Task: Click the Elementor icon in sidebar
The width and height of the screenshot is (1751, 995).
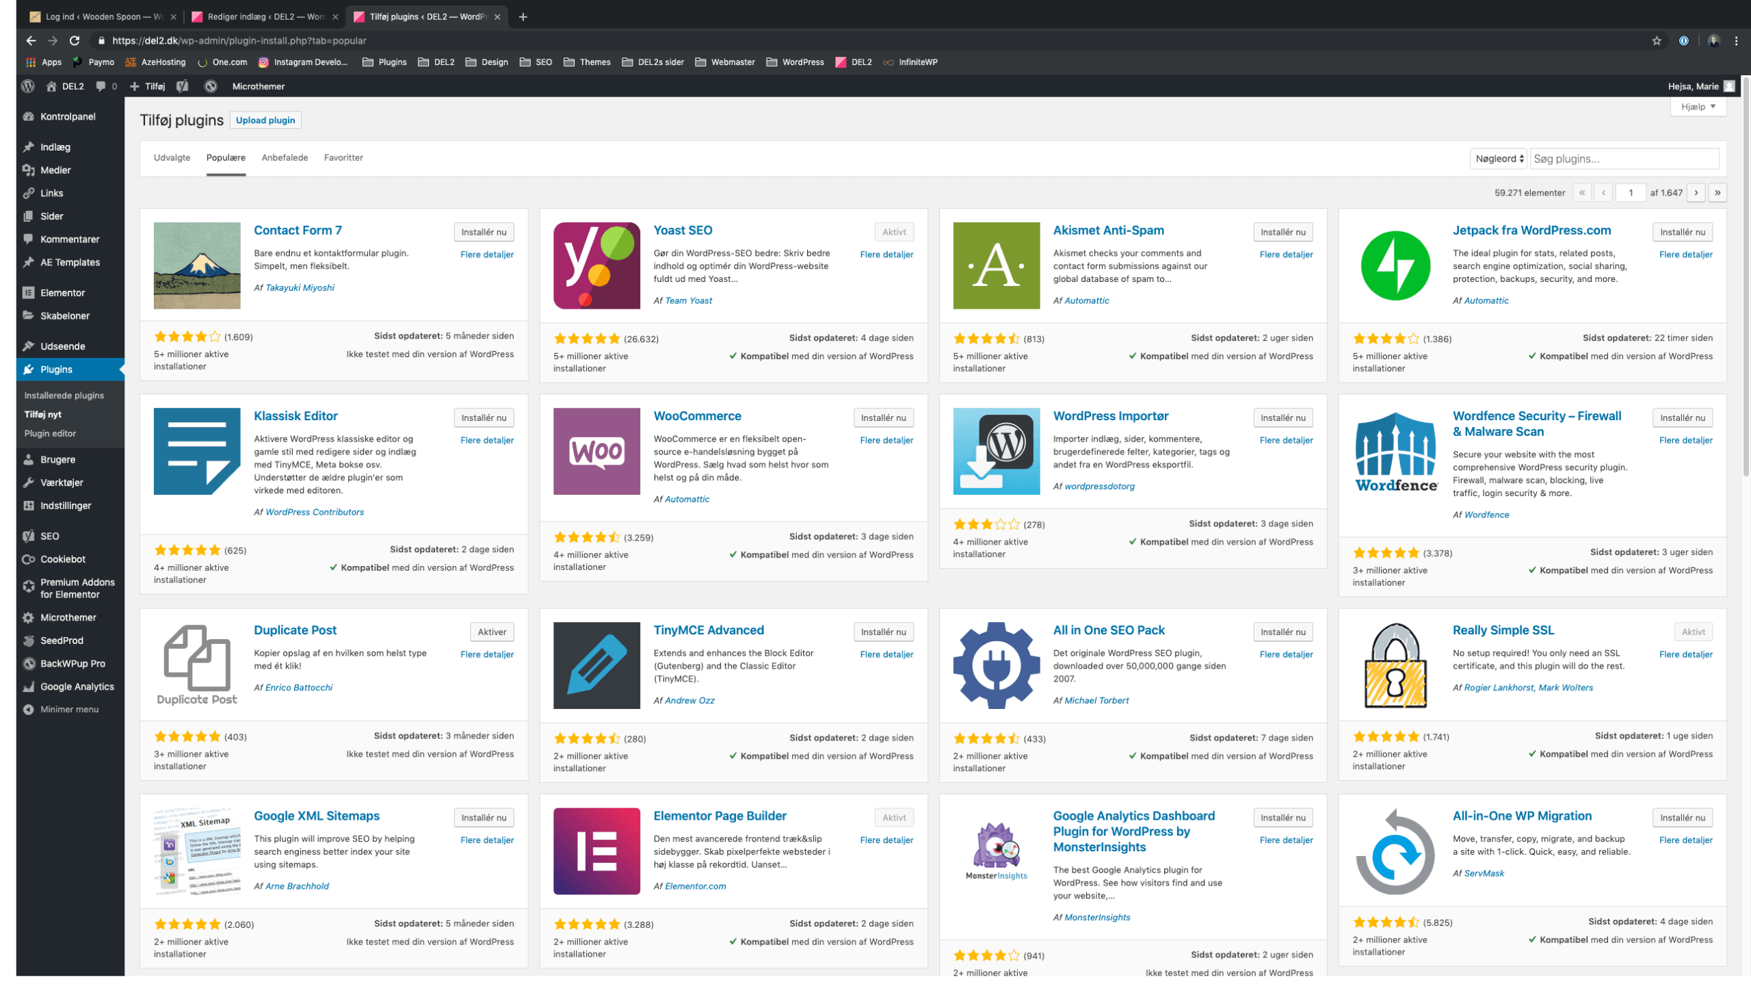Action: coord(29,293)
